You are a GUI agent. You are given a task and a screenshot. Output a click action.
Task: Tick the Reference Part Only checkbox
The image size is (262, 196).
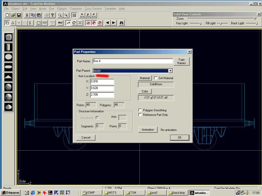[140, 115]
